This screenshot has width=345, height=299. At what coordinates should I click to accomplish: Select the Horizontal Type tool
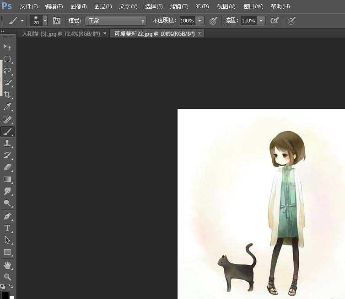point(7,228)
